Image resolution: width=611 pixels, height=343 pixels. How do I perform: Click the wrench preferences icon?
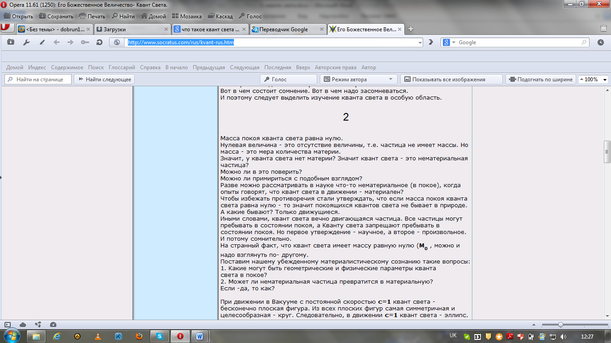point(26,42)
